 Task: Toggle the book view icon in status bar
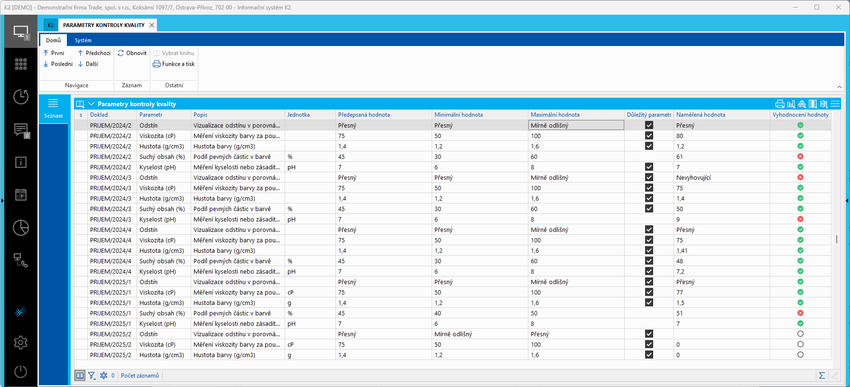tap(80, 376)
